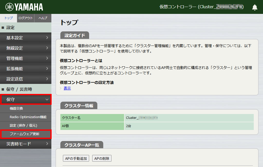Click the クラスター名 table cell
The height and width of the screenshot is (167, 263).
92,118
